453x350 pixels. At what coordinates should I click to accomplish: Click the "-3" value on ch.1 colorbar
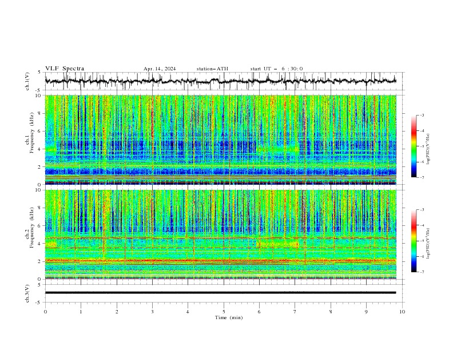pyautogui.click(x=422, y=115)
